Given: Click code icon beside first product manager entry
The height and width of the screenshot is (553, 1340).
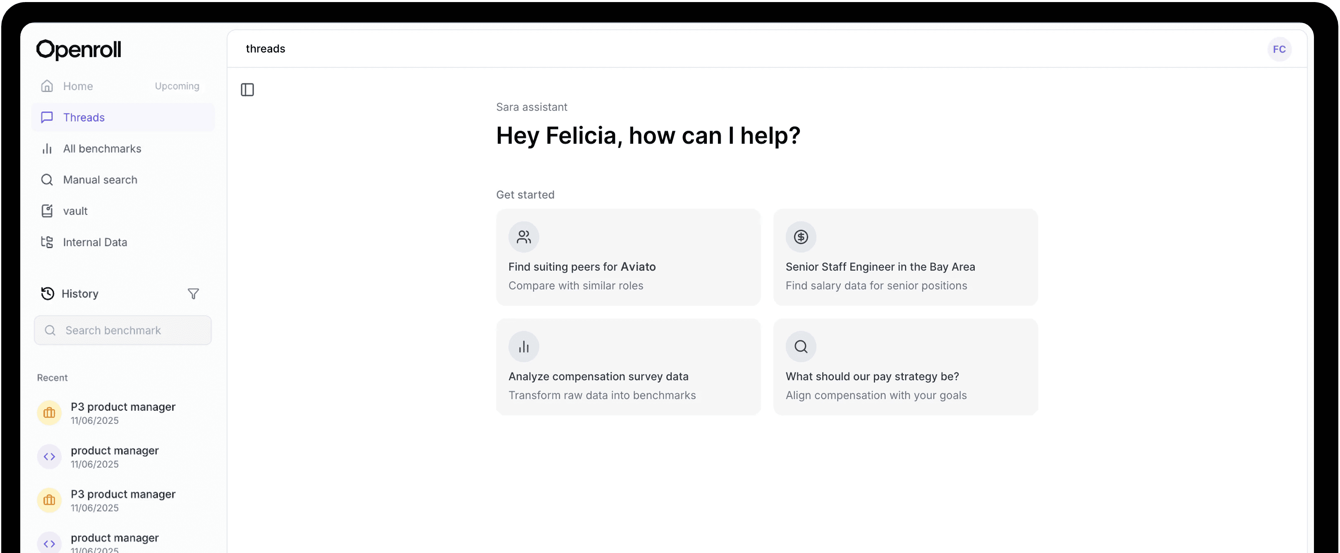Looking at the screenshot, I should click(x=49, y=457).
